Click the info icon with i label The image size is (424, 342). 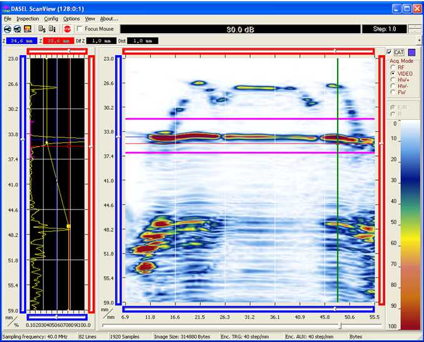(x=52, y=29)
